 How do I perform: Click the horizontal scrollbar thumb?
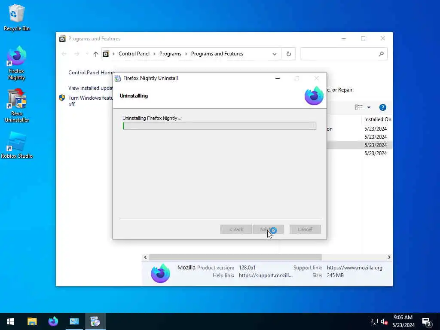pyautogui.click(x=235, y=257)
